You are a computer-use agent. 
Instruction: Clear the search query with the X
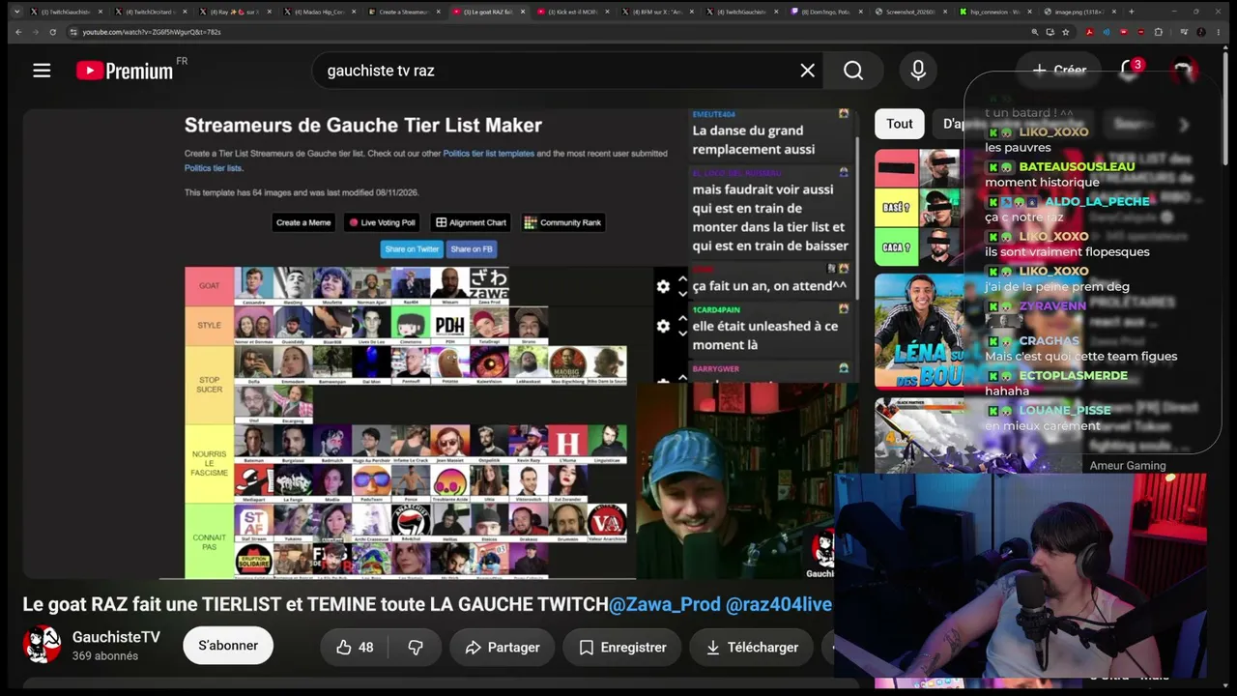[808, 71]
